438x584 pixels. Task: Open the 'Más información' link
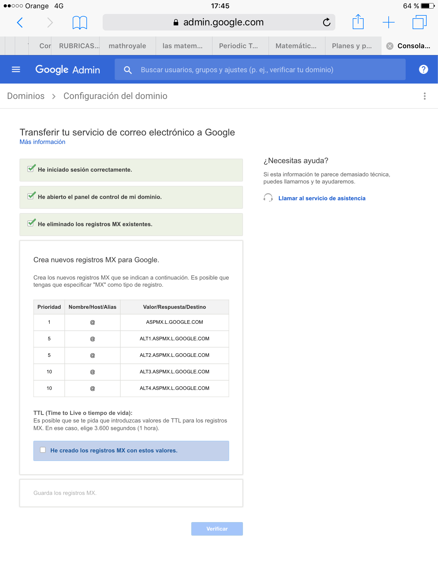42,142
